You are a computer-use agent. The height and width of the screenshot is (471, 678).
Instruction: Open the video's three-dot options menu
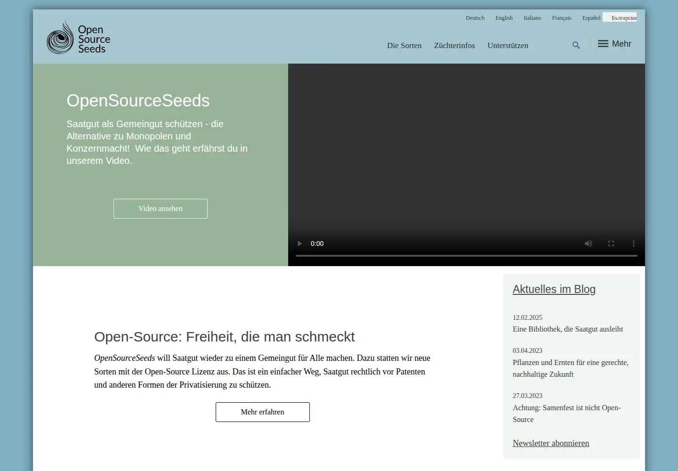(634, 244)
